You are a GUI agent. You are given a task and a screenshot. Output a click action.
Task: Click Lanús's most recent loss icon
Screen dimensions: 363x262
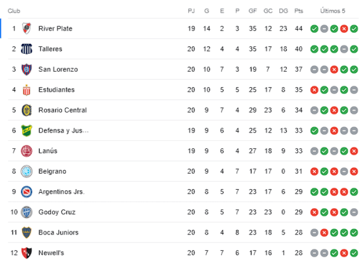(354, 151)
